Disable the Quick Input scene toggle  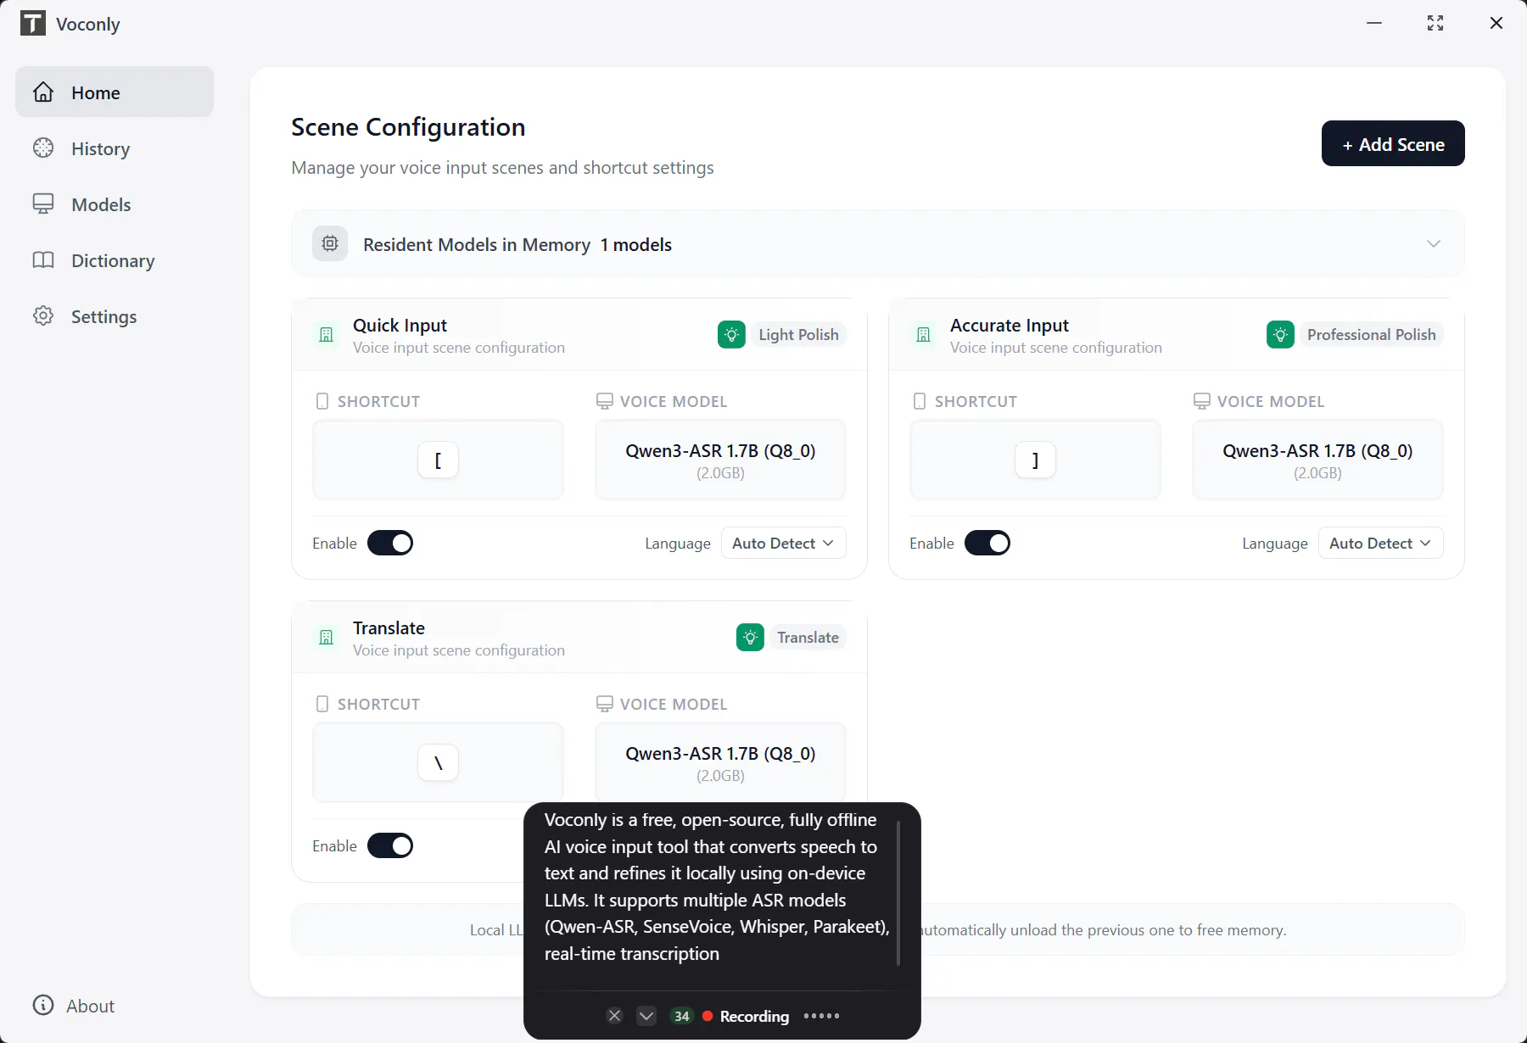tap(390, 543)
